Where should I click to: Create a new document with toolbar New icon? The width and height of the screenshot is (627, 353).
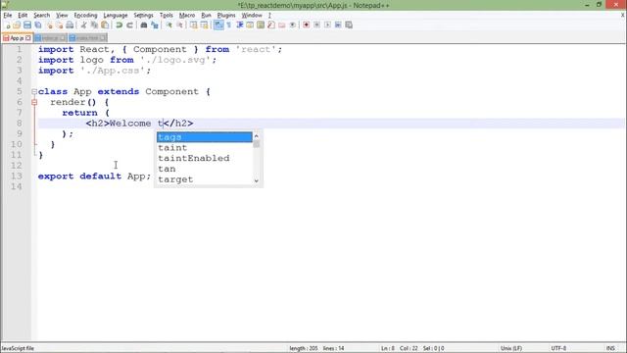(7, 25)
